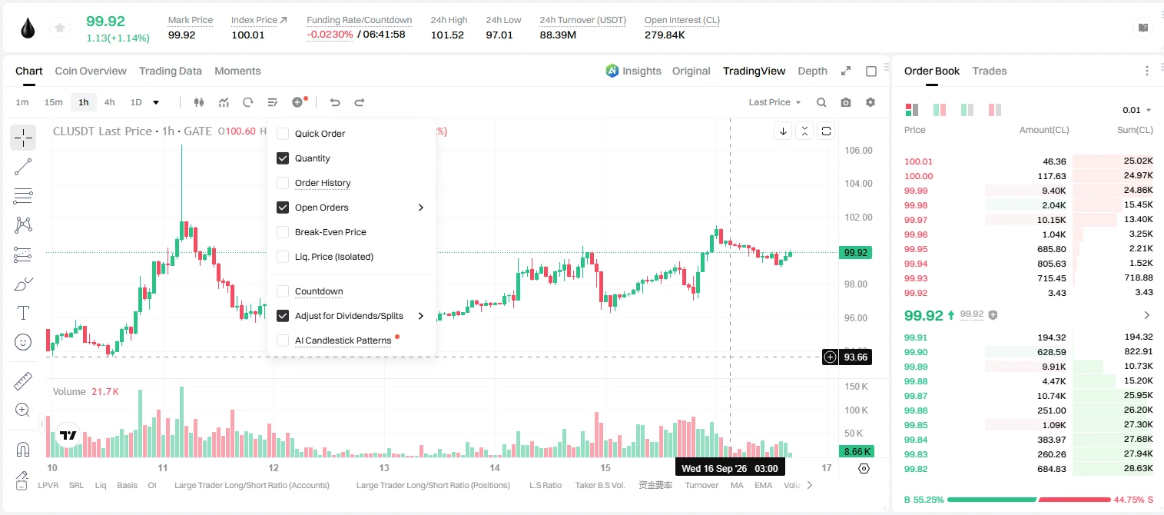1164x515 pixels.
Task: Redo the last chart action
Action: pyautogui.click(x=359, y=102)
